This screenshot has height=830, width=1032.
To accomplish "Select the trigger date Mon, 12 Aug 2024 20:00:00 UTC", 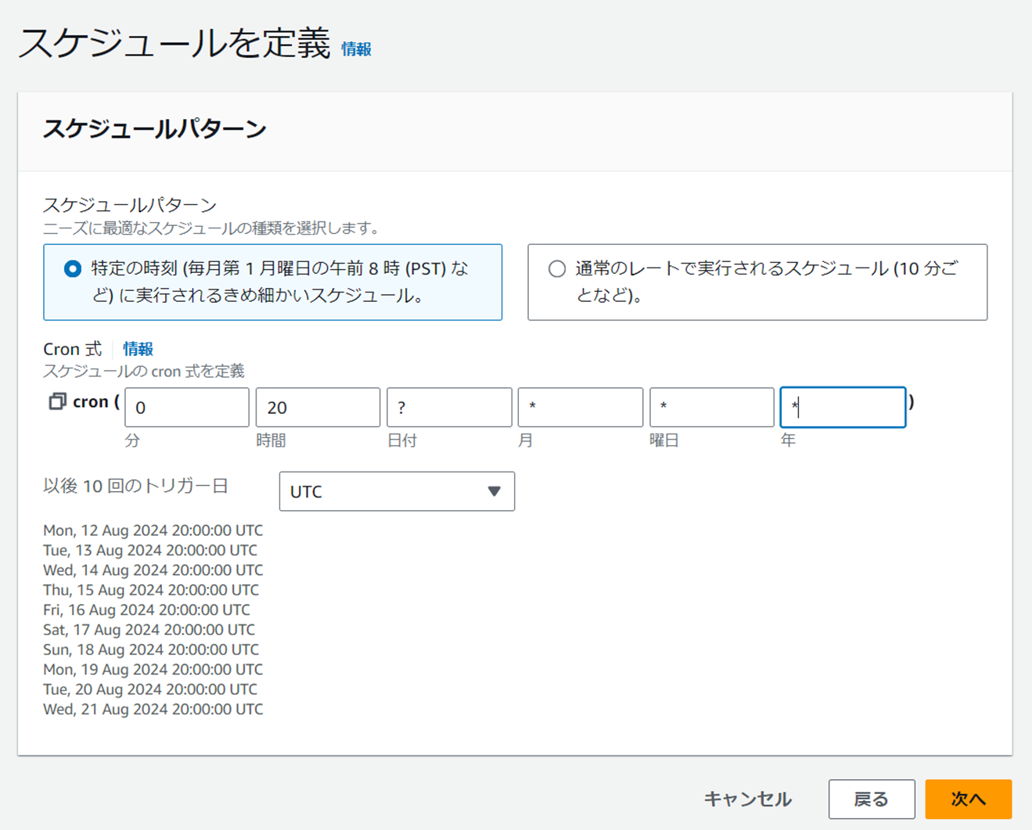I will (x=153, y=530).
